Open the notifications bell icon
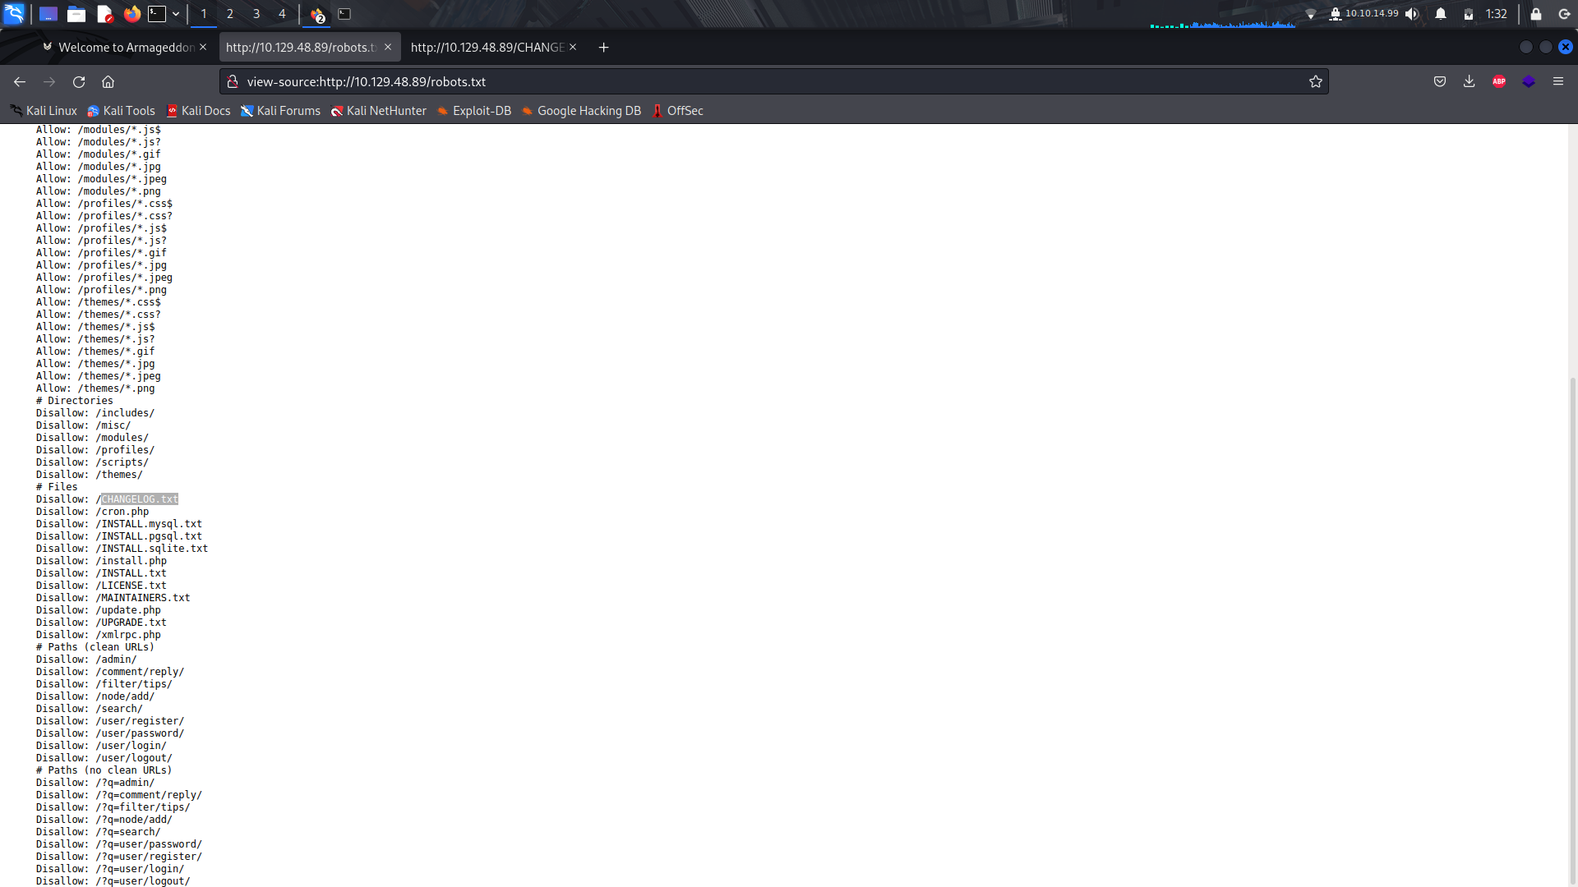This screenshot has width=1578, height=887. pyautogui.click(x=1441, y=14)
